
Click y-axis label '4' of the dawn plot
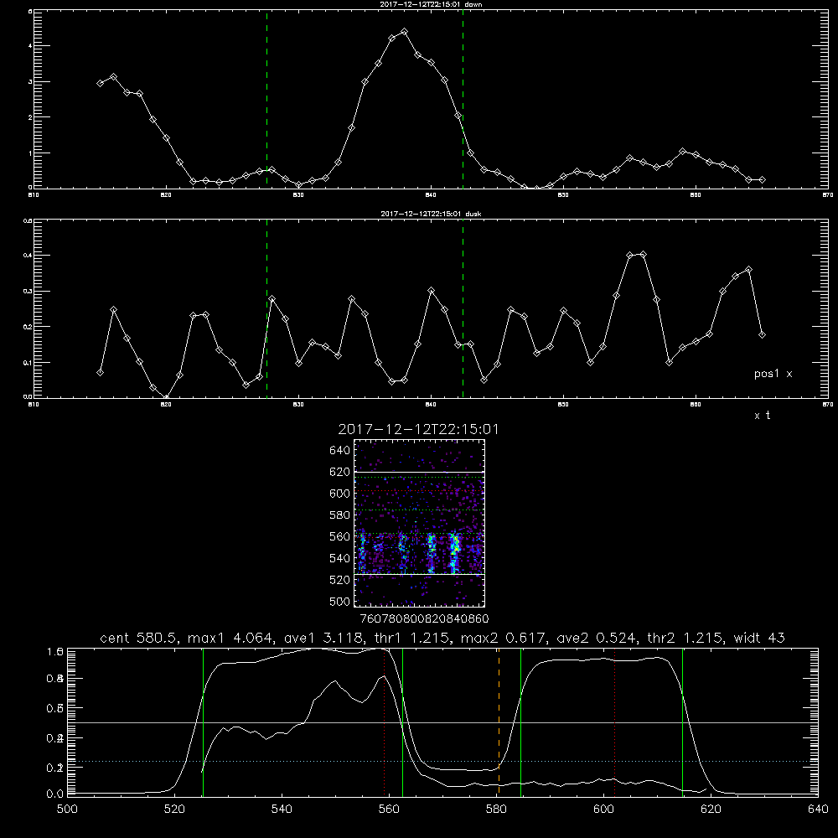(x=30, y=46)
